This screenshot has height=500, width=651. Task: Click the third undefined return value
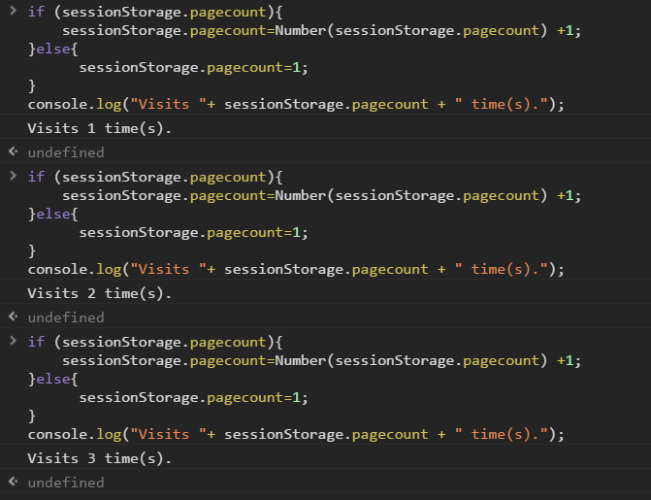pos(66,483)
